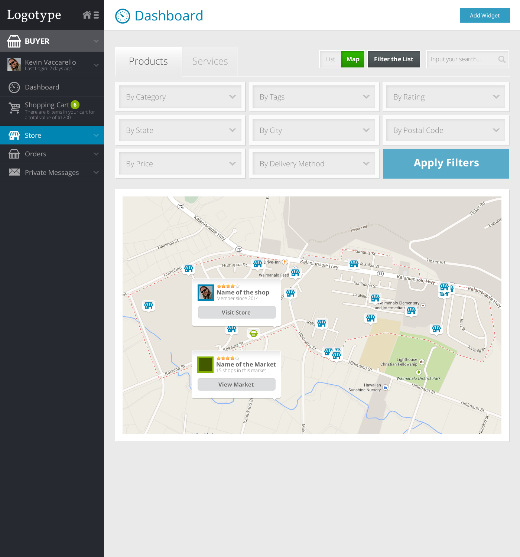Switch to Map view
Screen dimensions: 520x557
point(353,59)
